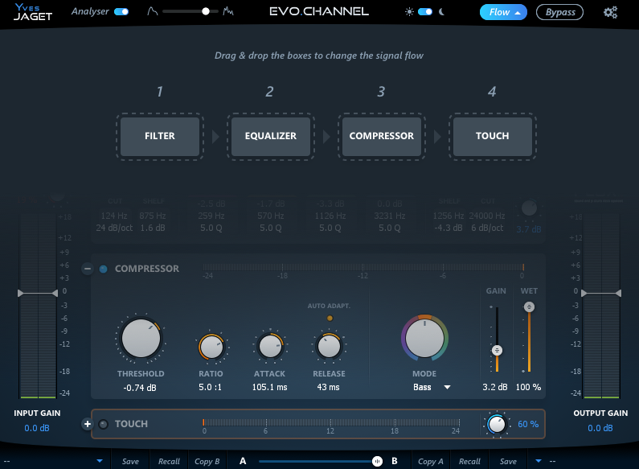Select the TOUCH flow box
The width and height of the screenshot is (639, 469).
(x=492, y=136)
